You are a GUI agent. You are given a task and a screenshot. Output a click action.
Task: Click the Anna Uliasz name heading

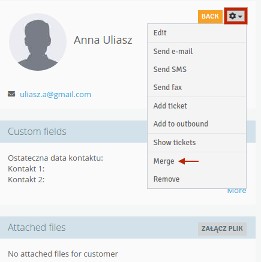103,40
